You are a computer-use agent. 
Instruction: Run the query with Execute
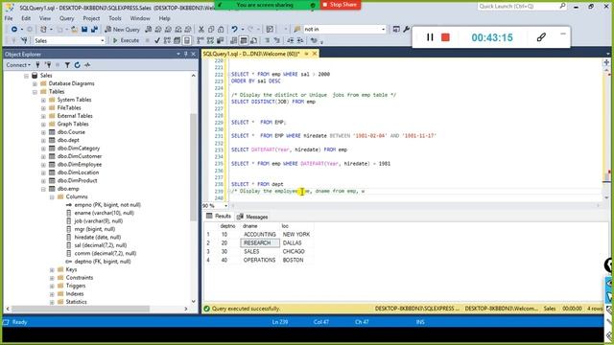[126, 40]
